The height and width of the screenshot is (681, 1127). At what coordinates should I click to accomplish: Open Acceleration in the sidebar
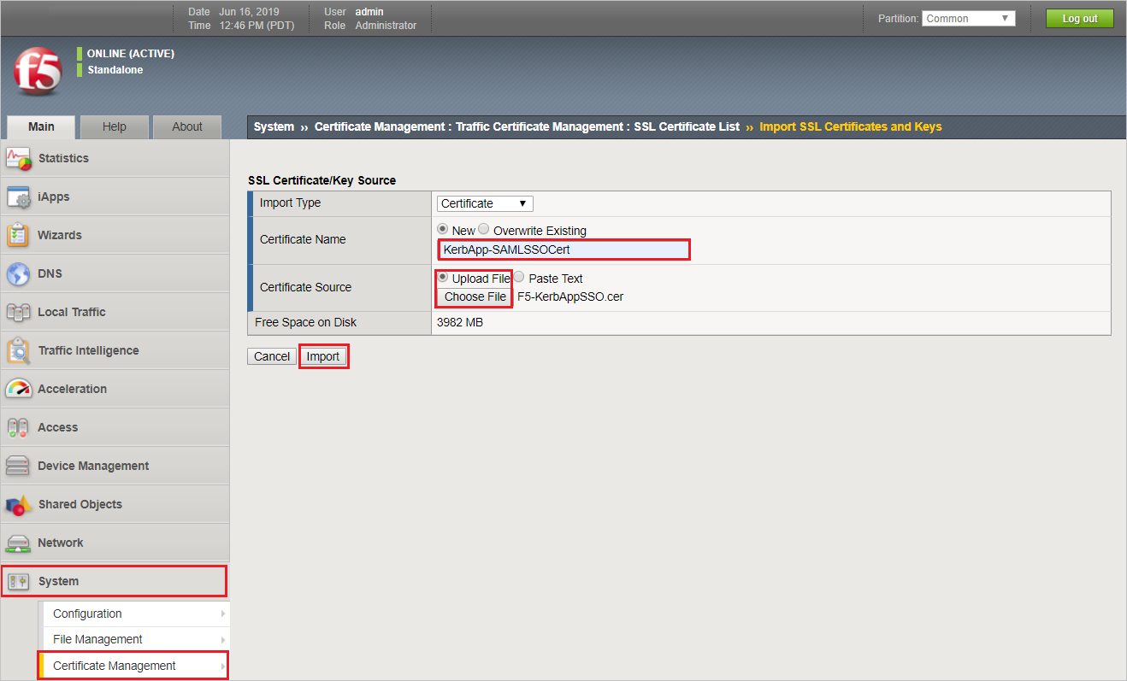(x=115, y=389)
